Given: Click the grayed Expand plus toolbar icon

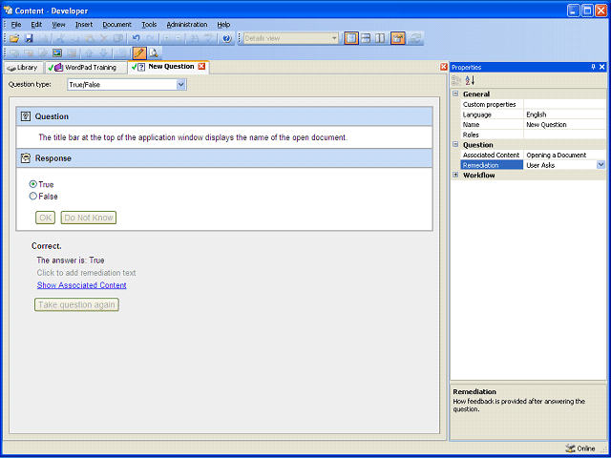Looking at the screenshot, I should click(x=166, y=38).
